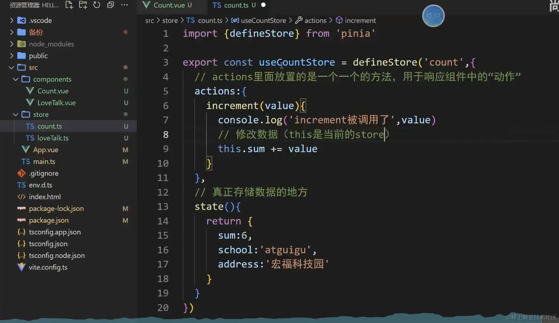The image size is (559, 323).
Task: Open package-lock.json
Action: point(56,208)
